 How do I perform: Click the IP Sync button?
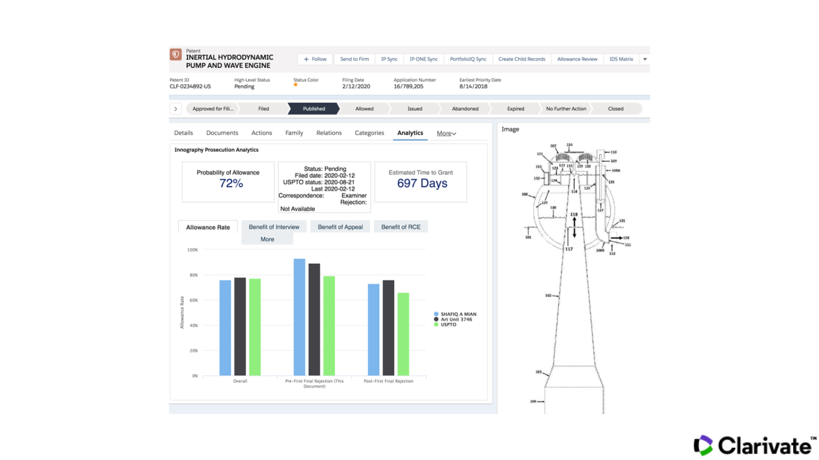pyautogui.click(x=389, y=59)
